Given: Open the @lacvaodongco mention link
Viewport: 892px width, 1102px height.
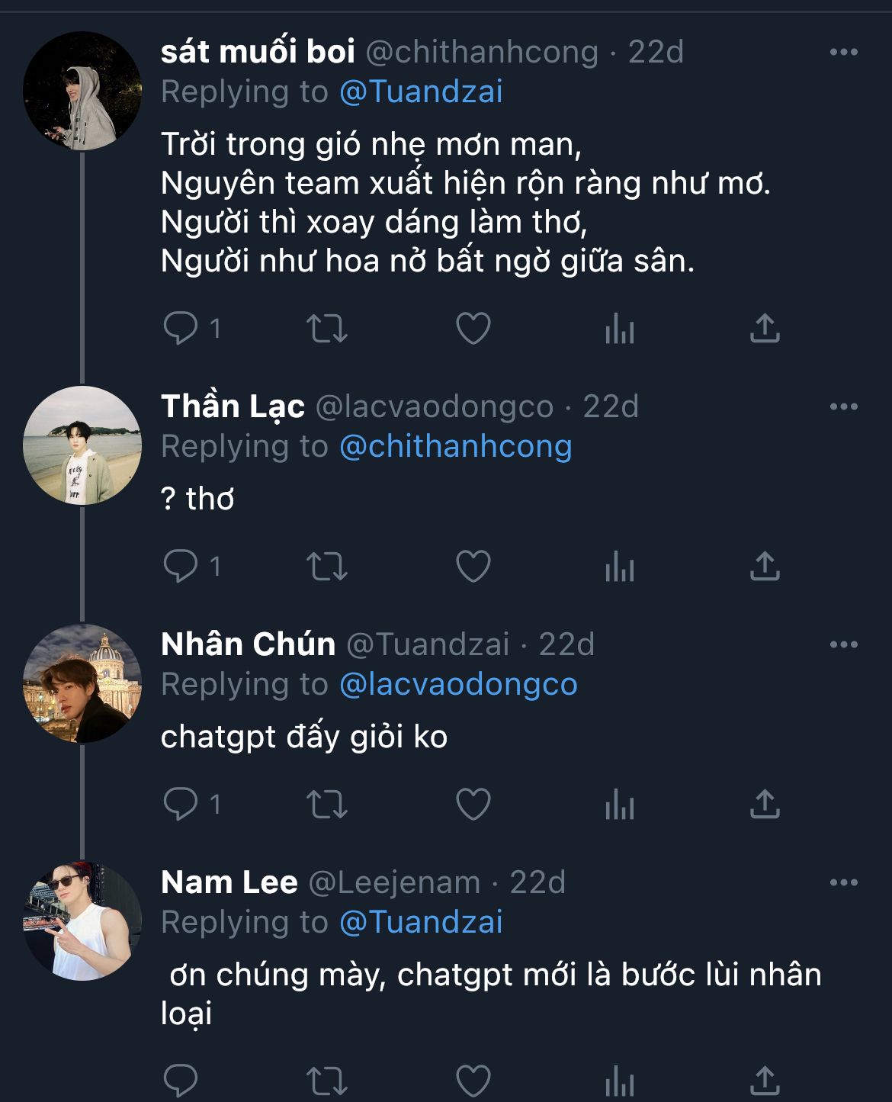Looking at the screenshot, I should click(x=458, y=685).
